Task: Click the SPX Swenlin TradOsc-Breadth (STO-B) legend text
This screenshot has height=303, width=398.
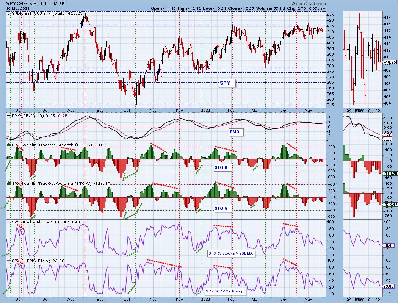Action: [x=61, y=145]
